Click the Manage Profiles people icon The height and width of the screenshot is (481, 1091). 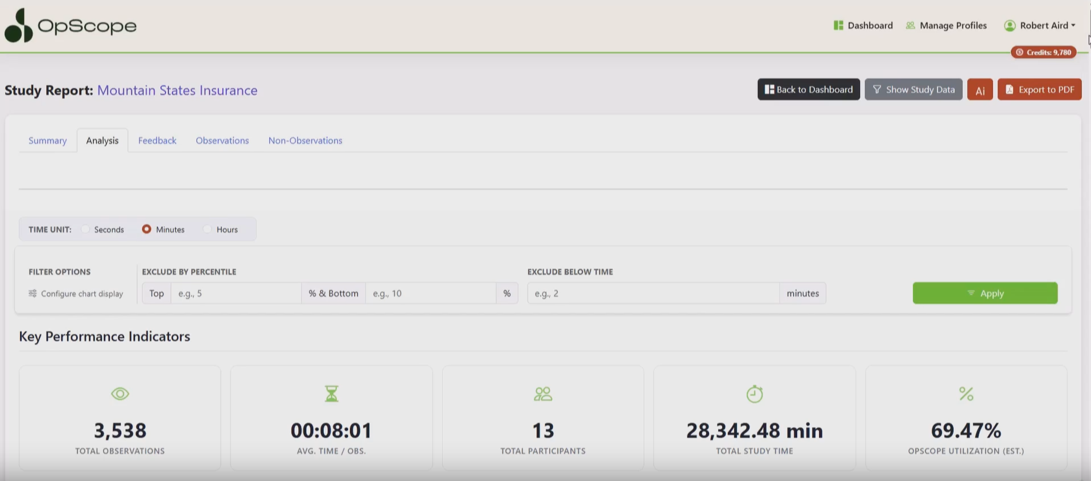[911, 26]
